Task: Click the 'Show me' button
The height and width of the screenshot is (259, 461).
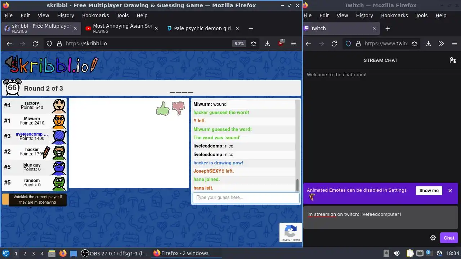Action: (x=429, y=191)
